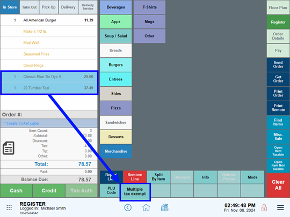
Task: Open the Sandwiches category
Action: (116, 122)
